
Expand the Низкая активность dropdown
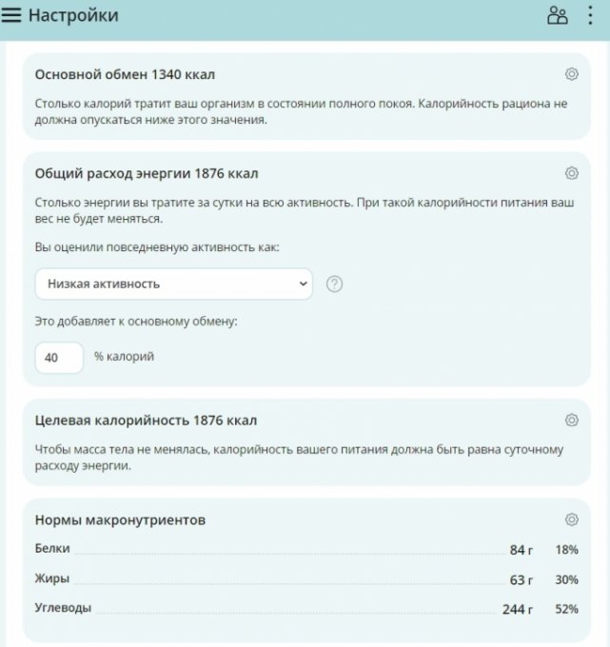[173, 284]
